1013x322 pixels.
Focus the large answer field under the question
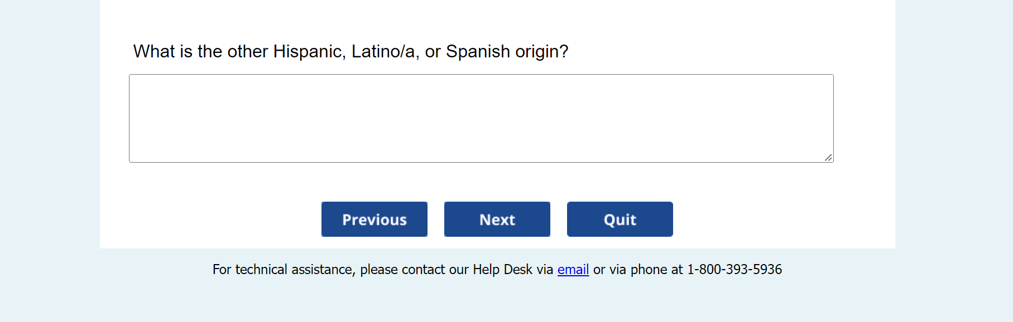[481, 118]
